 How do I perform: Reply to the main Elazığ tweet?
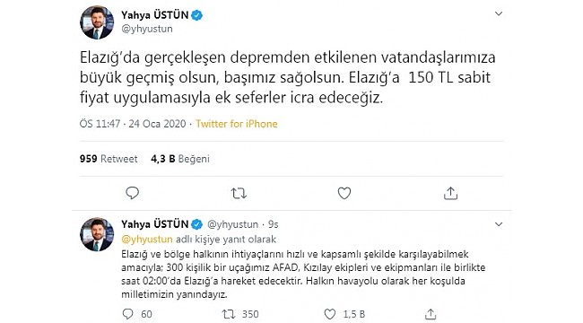point(132,193)
